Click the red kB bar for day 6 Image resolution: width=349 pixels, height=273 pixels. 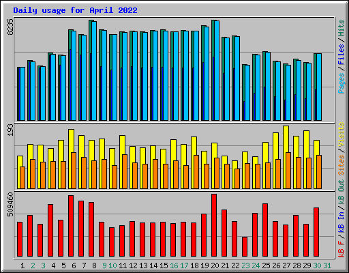point(71,226)
